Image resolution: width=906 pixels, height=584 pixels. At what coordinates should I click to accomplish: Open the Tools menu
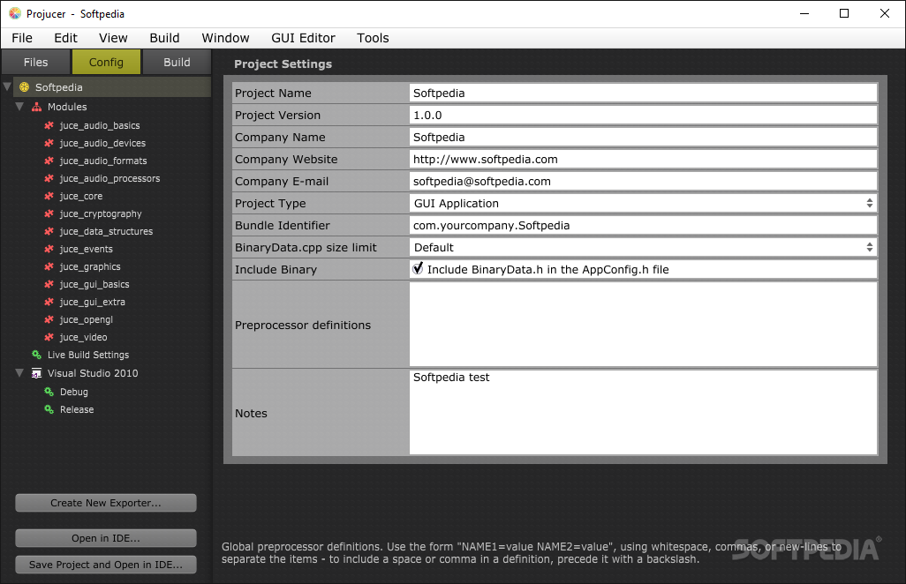tap(373, 38)
